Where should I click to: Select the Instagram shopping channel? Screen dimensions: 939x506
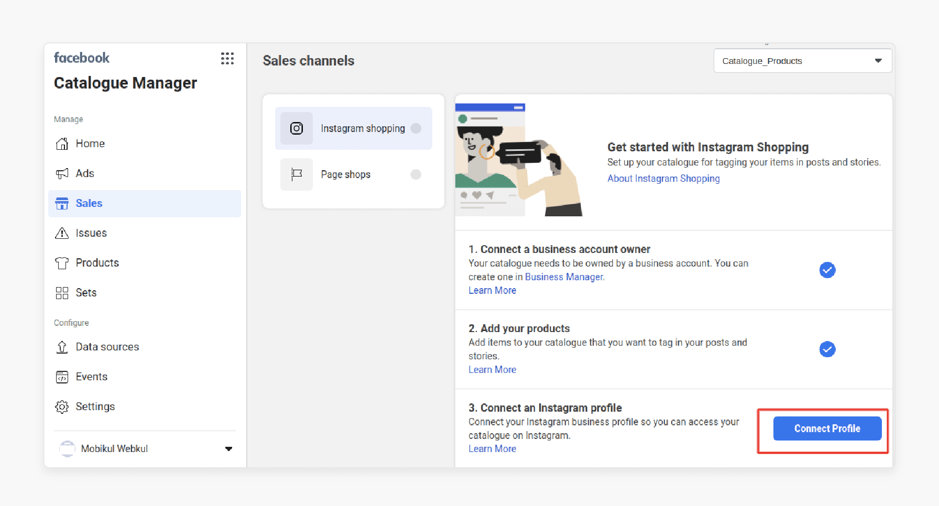click(354, 128)
